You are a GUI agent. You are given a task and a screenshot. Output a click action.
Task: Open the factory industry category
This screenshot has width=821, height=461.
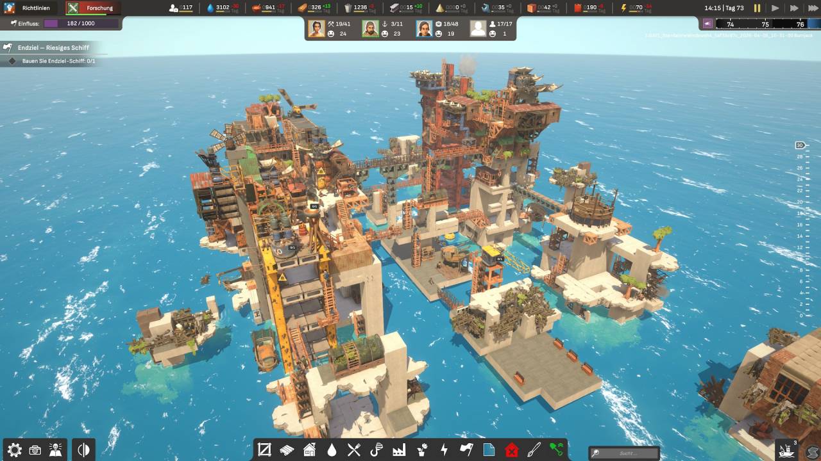(399, 450)
